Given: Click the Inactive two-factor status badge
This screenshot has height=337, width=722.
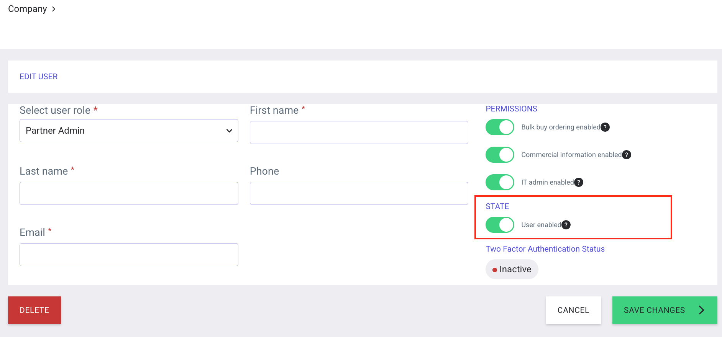Looking at the screenshot, I should [x=512, y=269].
